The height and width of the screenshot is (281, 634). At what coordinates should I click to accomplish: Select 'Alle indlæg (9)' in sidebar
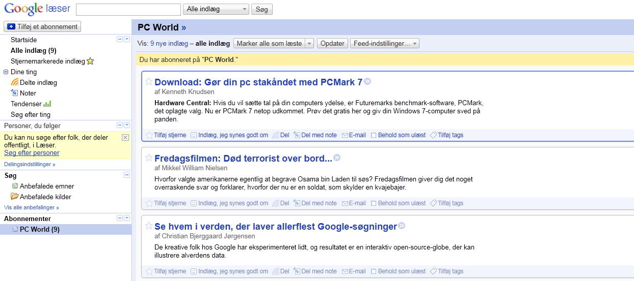33,50
